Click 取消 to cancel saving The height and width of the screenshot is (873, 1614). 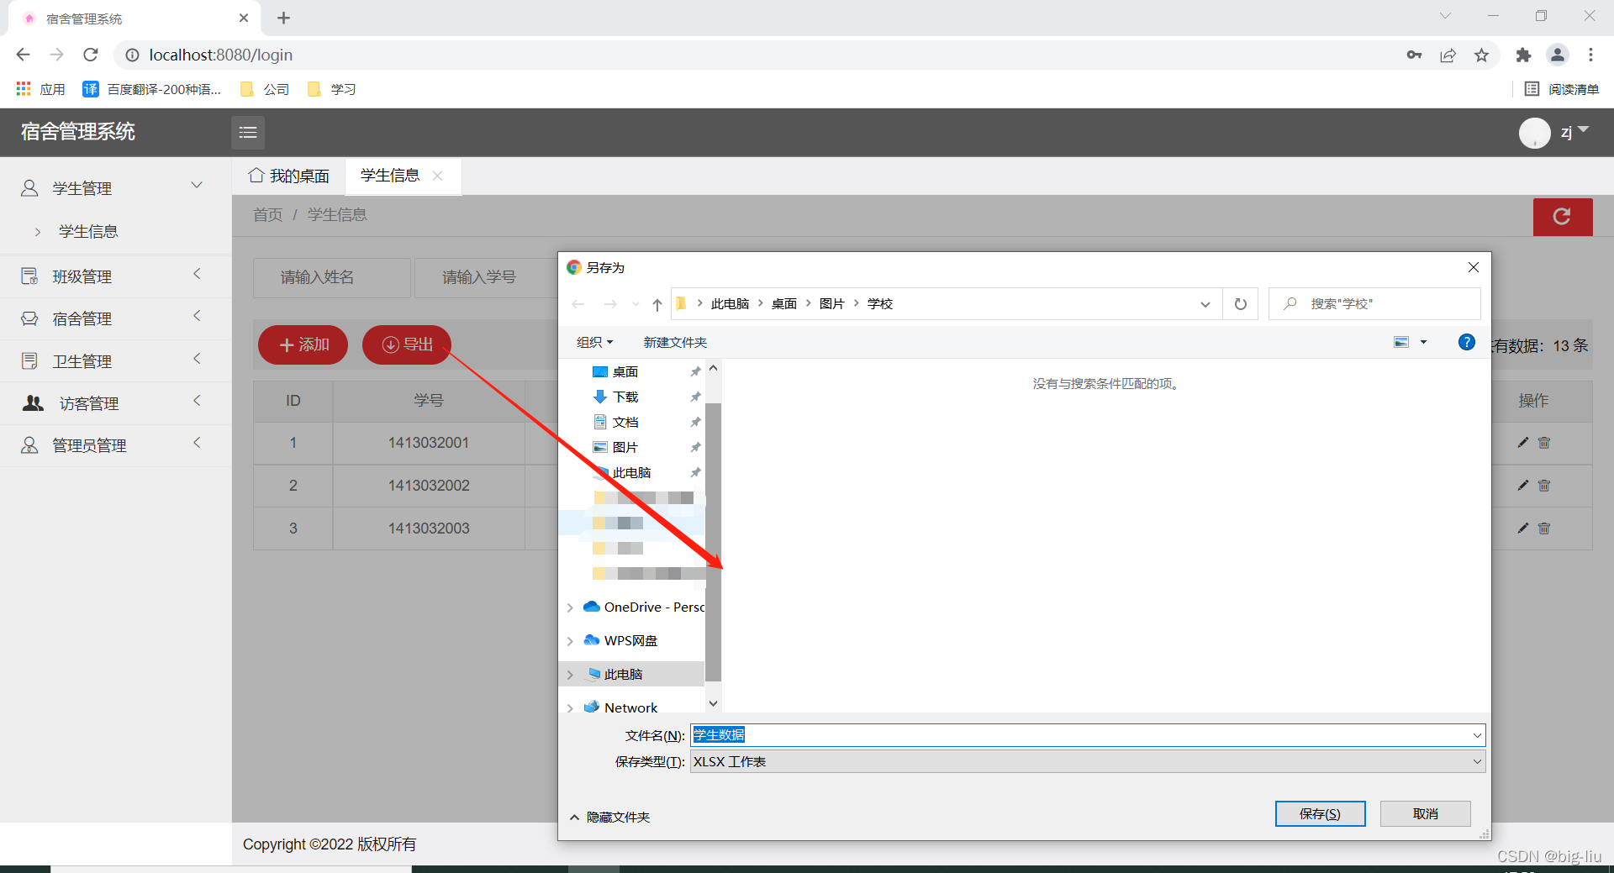[1425, 813]
